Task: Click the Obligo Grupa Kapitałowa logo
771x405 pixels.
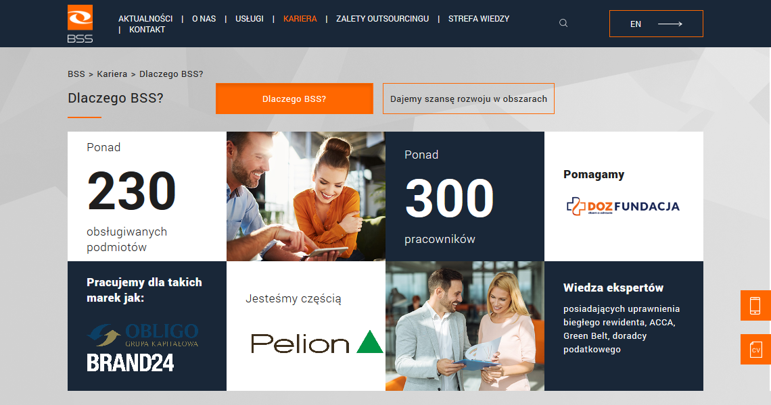Action: pos(143,335)
